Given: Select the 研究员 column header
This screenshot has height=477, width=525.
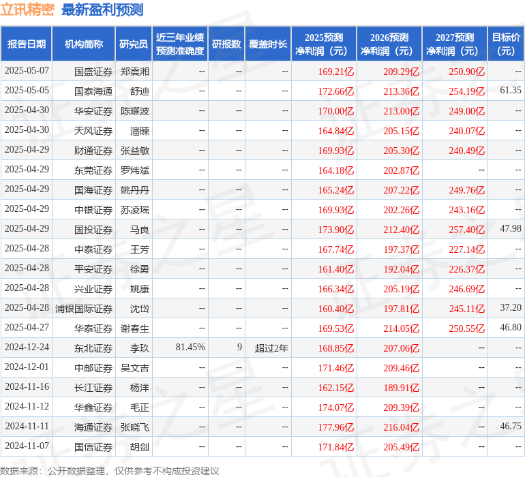Looking at the screenshot, I should (x=134, y=44).
